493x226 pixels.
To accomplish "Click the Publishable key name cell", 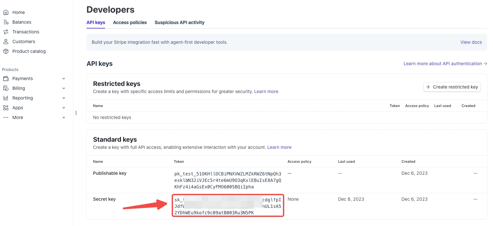I will [x=110, y=173].
